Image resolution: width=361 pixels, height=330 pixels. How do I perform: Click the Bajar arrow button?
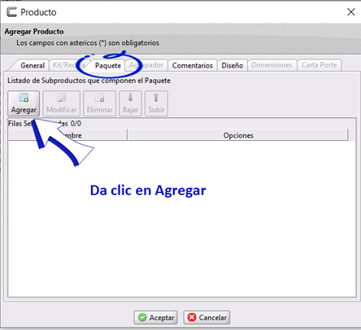click(130, 103)
